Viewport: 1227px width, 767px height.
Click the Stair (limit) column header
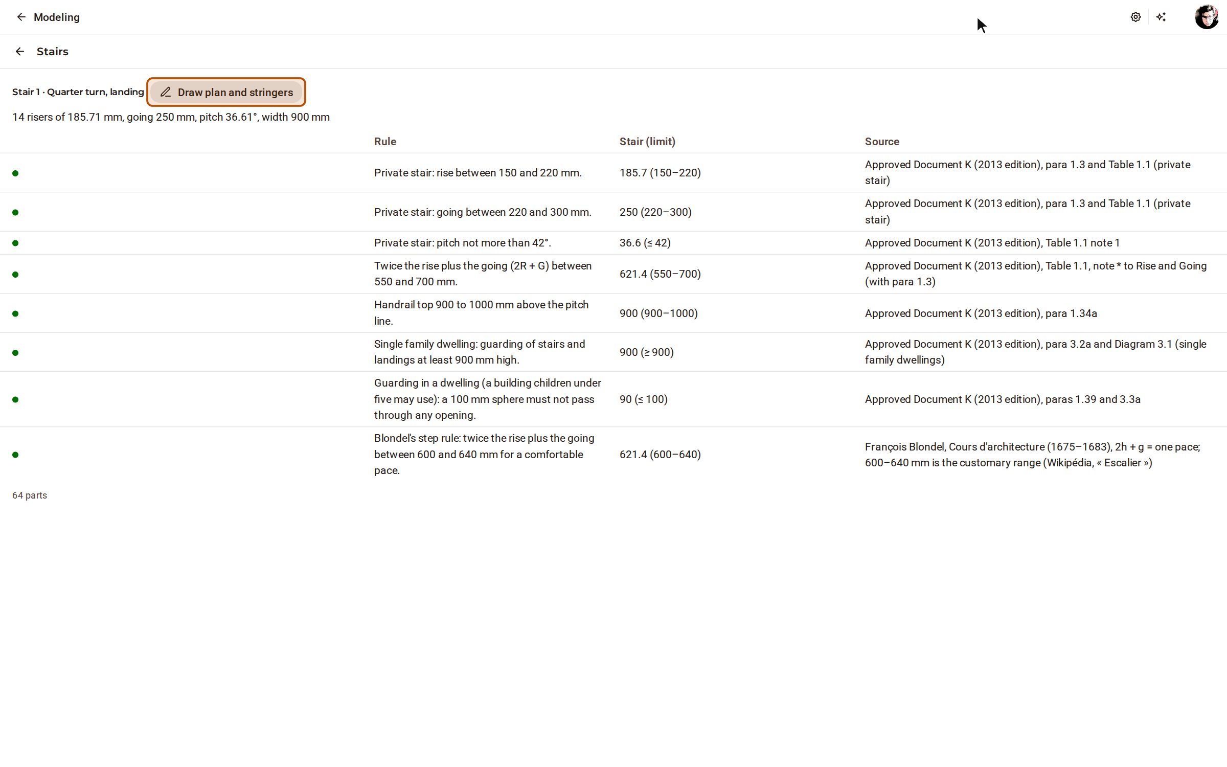(x=647, y=142)
